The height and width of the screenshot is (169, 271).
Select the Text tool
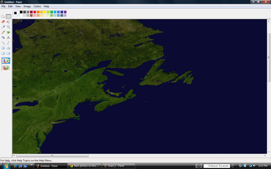(8, 38)
